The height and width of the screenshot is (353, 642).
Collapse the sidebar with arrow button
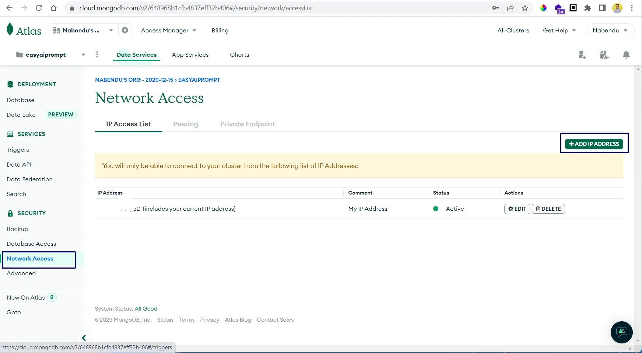[84, 338]
